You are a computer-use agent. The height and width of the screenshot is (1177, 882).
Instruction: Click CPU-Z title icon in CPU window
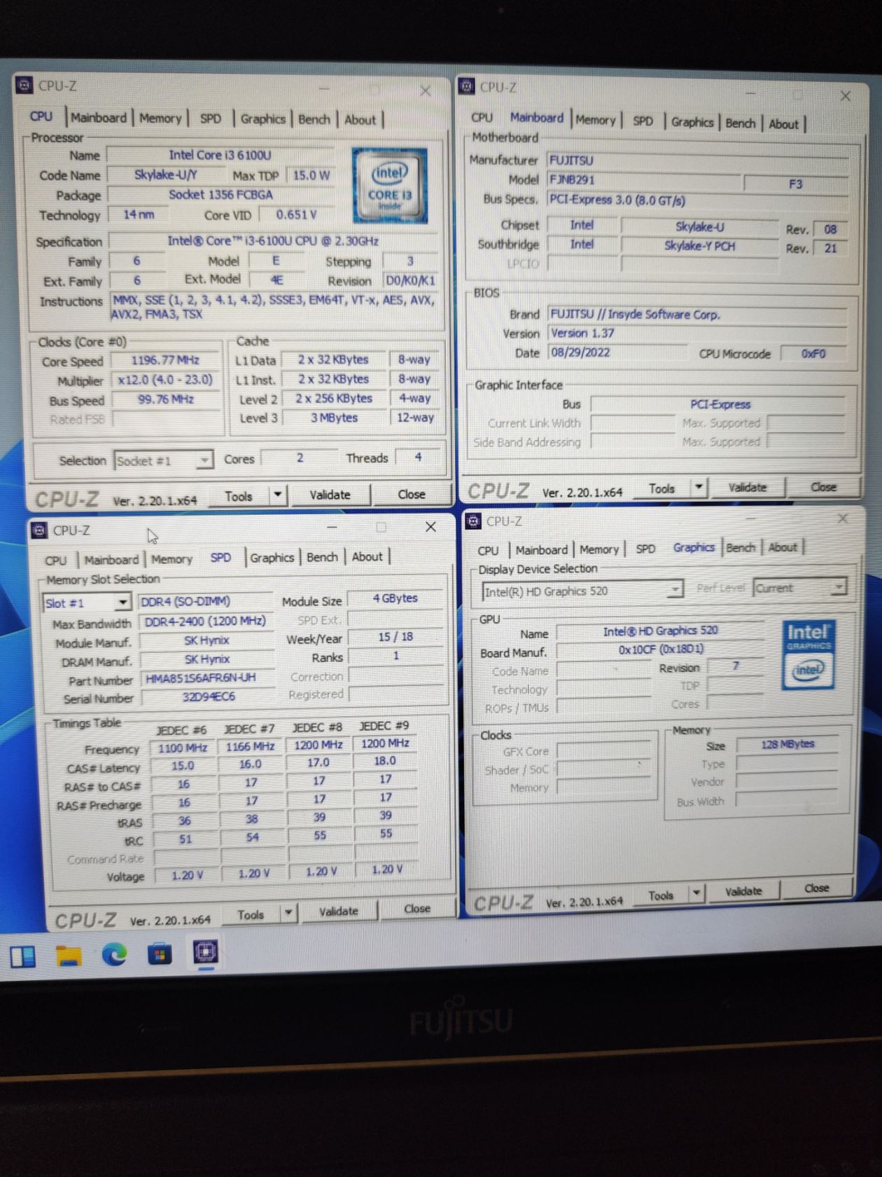coord(24,85)
